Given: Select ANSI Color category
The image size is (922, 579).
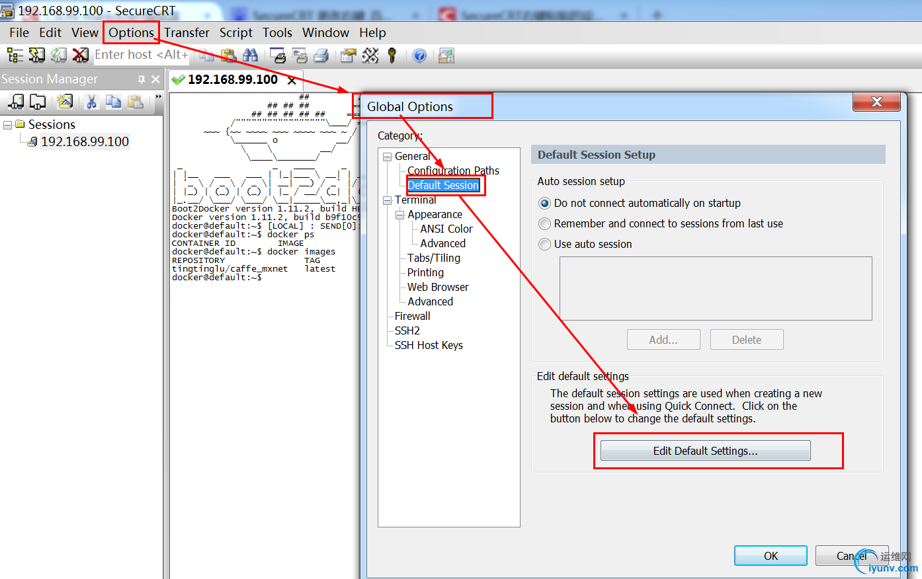Looking at the screenshot, I should point(446,229).
